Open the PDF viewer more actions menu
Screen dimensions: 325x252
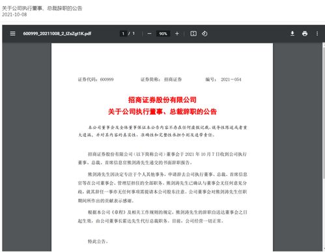pyautogui.click(x=317, y=34)
